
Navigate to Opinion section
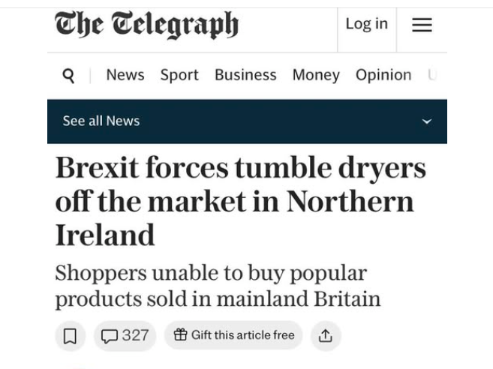point(383,75)
